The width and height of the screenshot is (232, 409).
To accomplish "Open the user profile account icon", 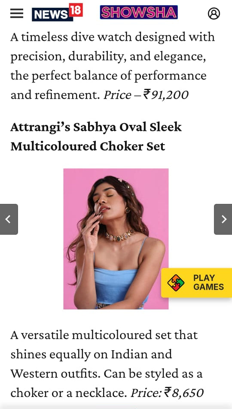I will click(214, 13).
